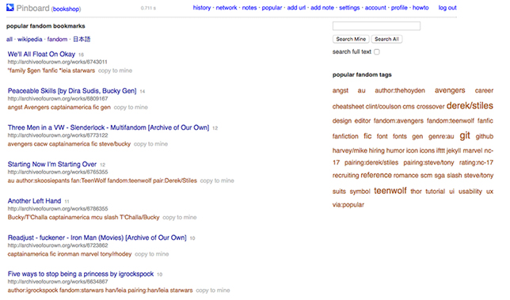Click log out link

[x=447, y=7]
